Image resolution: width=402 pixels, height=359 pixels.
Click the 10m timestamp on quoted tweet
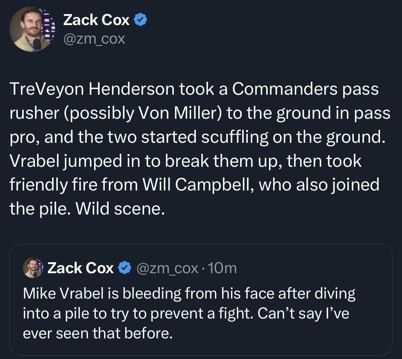click(223, 268)
